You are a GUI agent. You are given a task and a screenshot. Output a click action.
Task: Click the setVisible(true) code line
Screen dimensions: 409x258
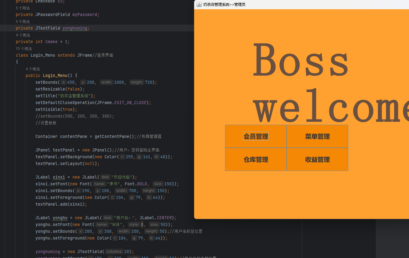point(56,109)
